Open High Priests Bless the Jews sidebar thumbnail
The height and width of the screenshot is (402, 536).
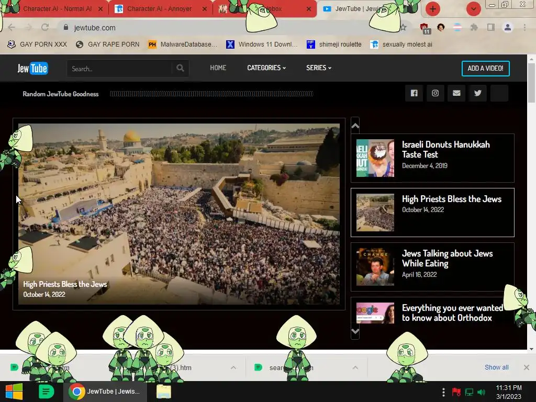(375, 213)
